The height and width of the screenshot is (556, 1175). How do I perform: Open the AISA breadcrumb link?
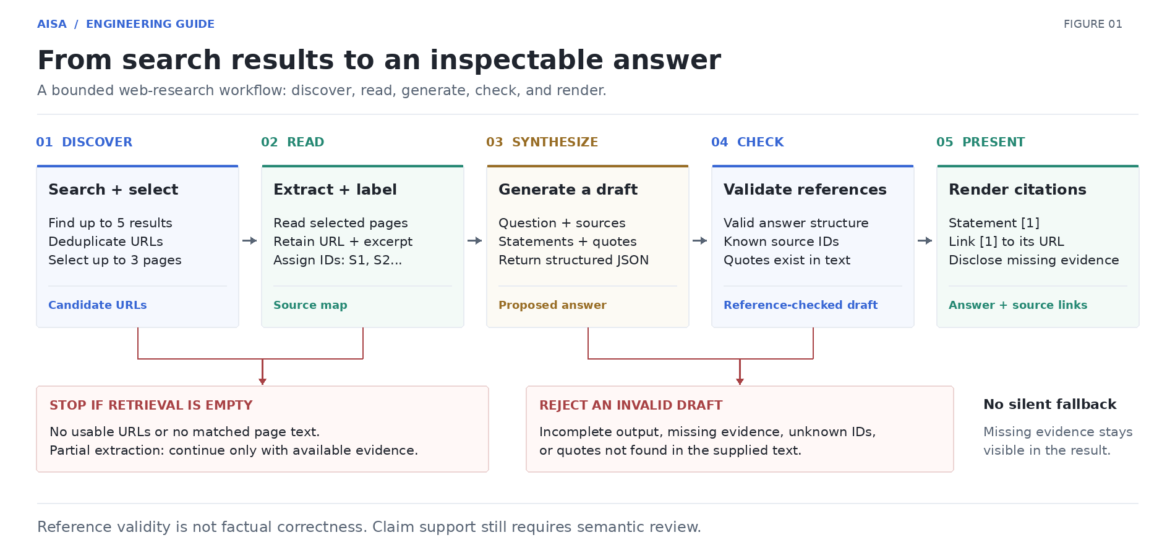[x=52, y=24]
